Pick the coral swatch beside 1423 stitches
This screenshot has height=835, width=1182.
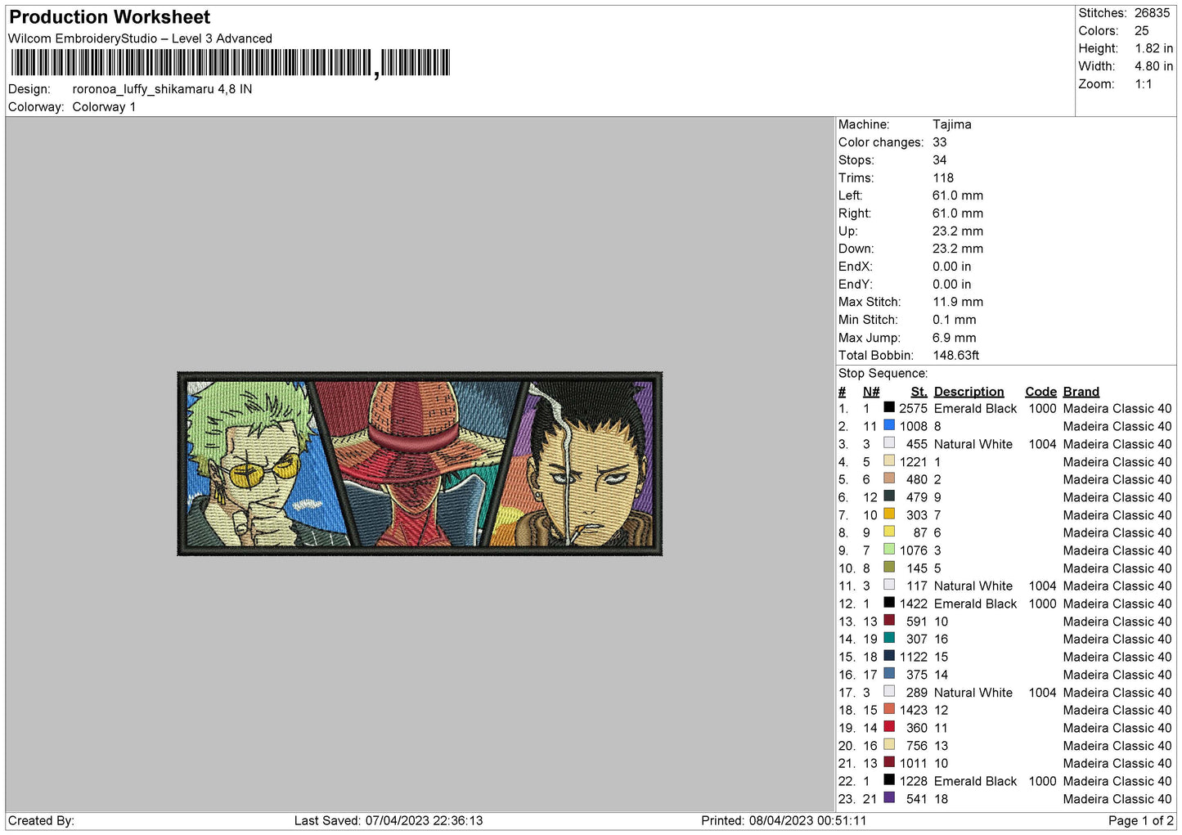[889, 709]
